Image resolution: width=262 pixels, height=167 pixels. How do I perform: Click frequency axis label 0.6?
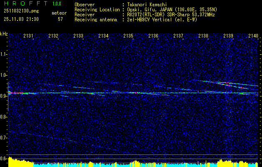(3, 159)
